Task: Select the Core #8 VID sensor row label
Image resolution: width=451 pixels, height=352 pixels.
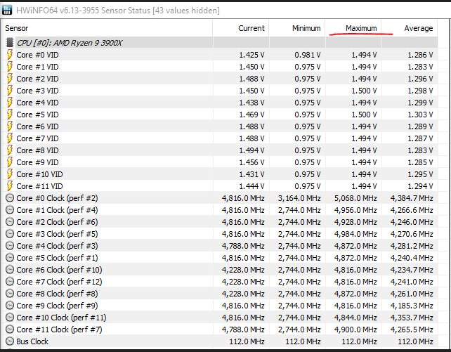Action: click(x=37, y=150)
